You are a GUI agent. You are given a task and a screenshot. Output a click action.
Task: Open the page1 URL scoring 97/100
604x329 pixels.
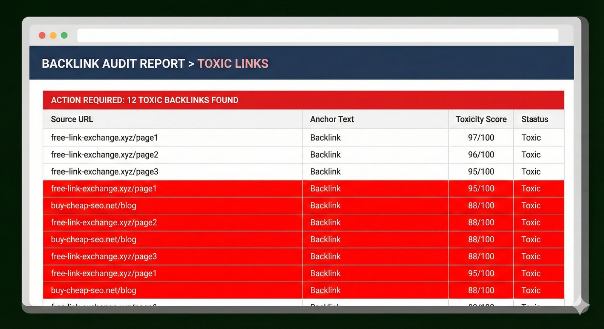pyautogui.click(x=104, y=138)
